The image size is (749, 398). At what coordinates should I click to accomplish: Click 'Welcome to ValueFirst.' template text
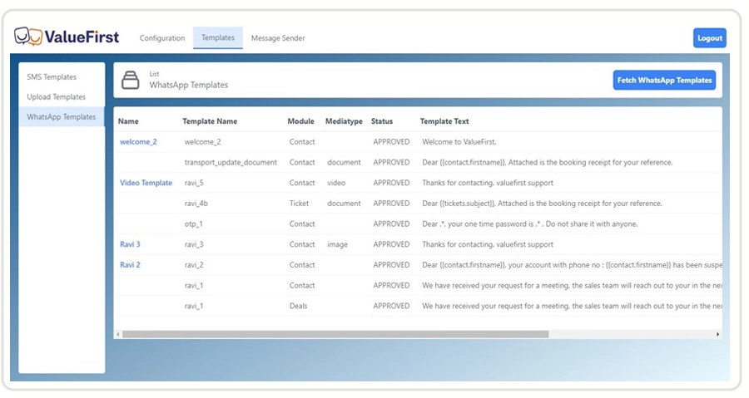[459, 141]
